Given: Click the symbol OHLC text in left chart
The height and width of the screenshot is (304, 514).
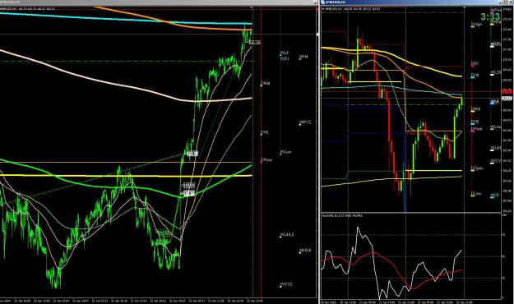Looking at the screenshot, I should [27, 8].
